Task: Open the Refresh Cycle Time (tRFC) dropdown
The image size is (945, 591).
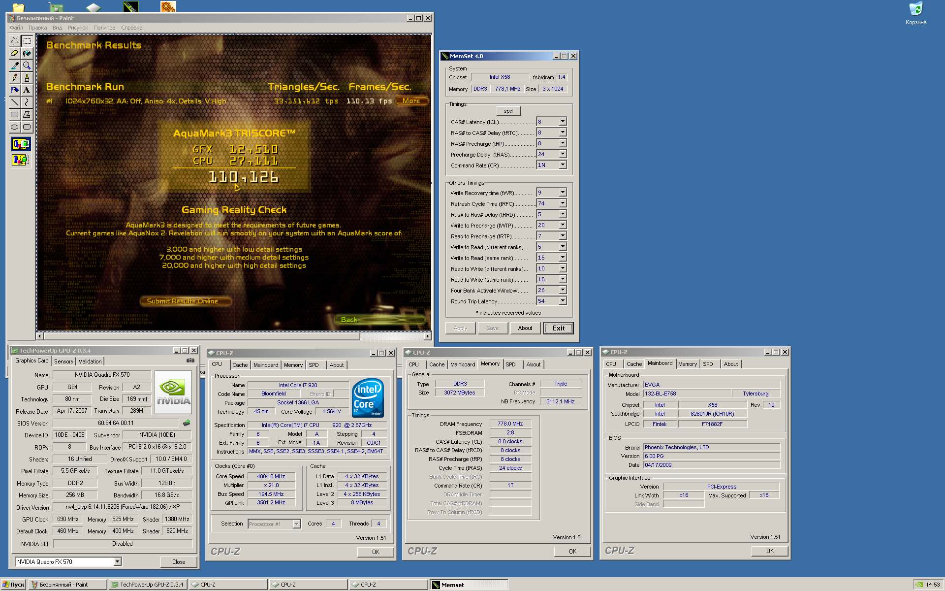Action: coord(563,203)
